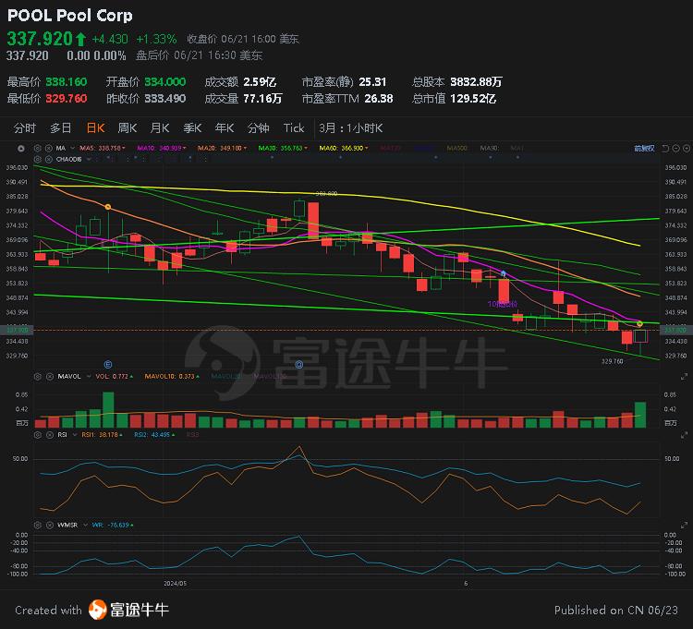
Task: Select the 月K monthly candlestick tab
Action: [x=160, y=128]
